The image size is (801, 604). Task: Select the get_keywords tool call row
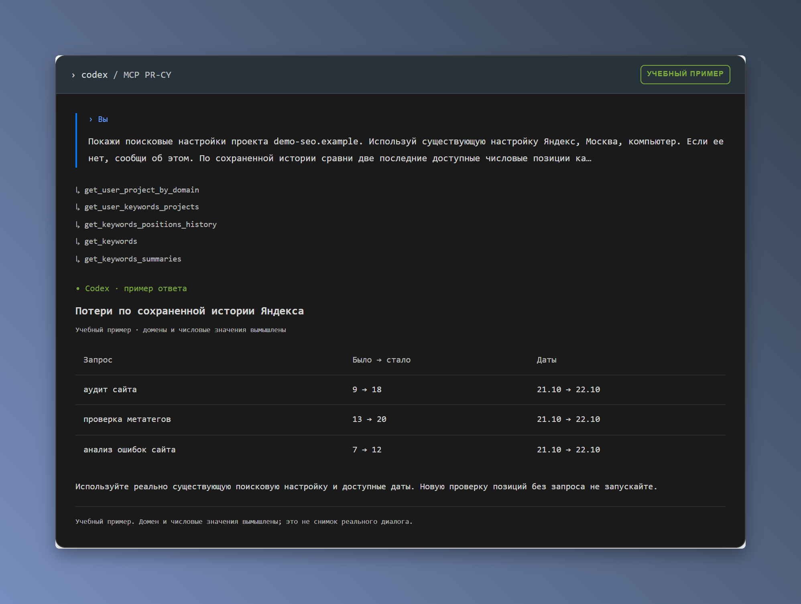point(111,241)
